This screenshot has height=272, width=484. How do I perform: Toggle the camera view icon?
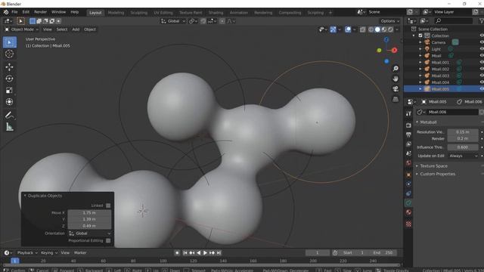pyautogui.click(x=396, y=89)
